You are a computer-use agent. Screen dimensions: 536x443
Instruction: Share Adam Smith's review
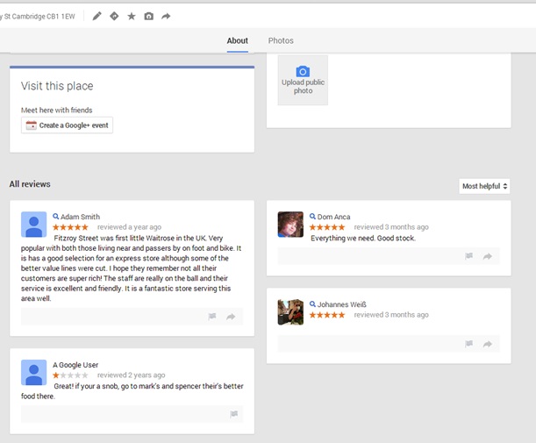[x=231, y=317]
